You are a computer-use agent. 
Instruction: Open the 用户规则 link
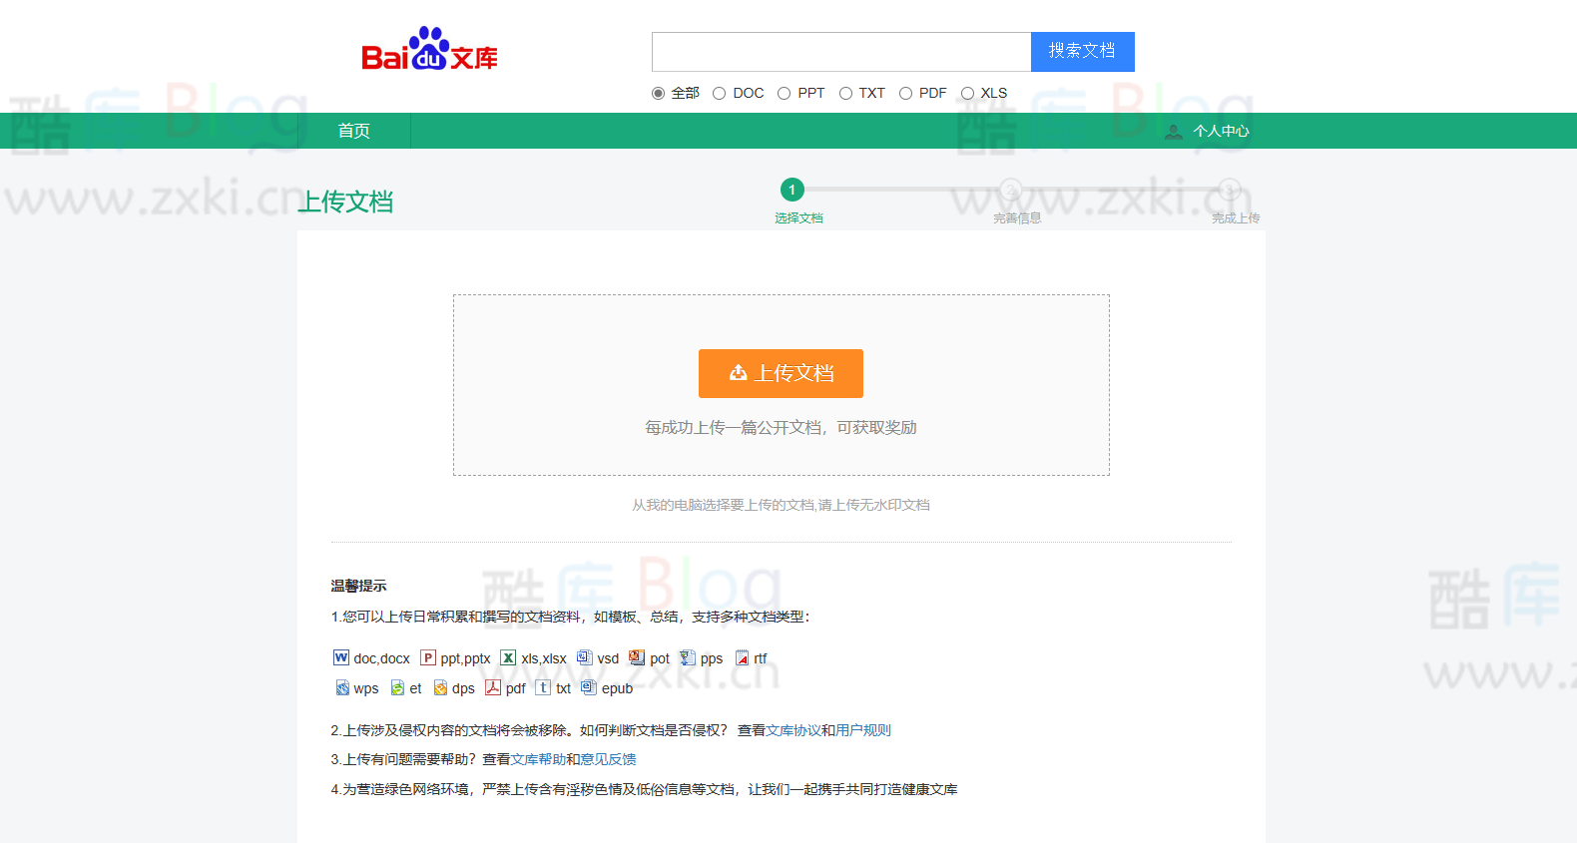(863, 730)
